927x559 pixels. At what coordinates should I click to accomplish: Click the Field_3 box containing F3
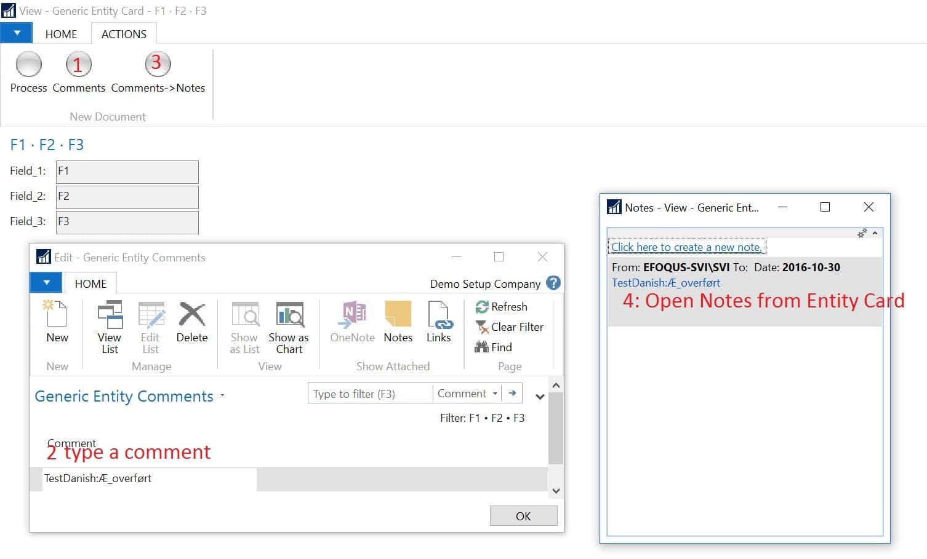[x=127, y=222]
